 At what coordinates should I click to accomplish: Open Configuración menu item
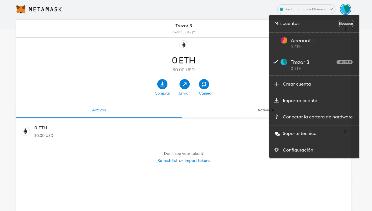[314, 150]
